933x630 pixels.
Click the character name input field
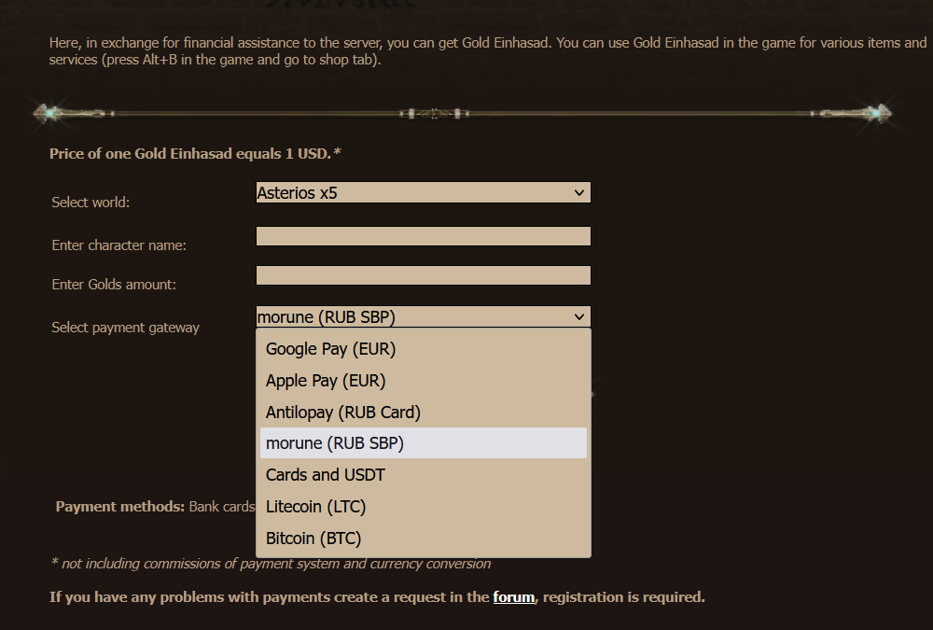pos(423,236)
